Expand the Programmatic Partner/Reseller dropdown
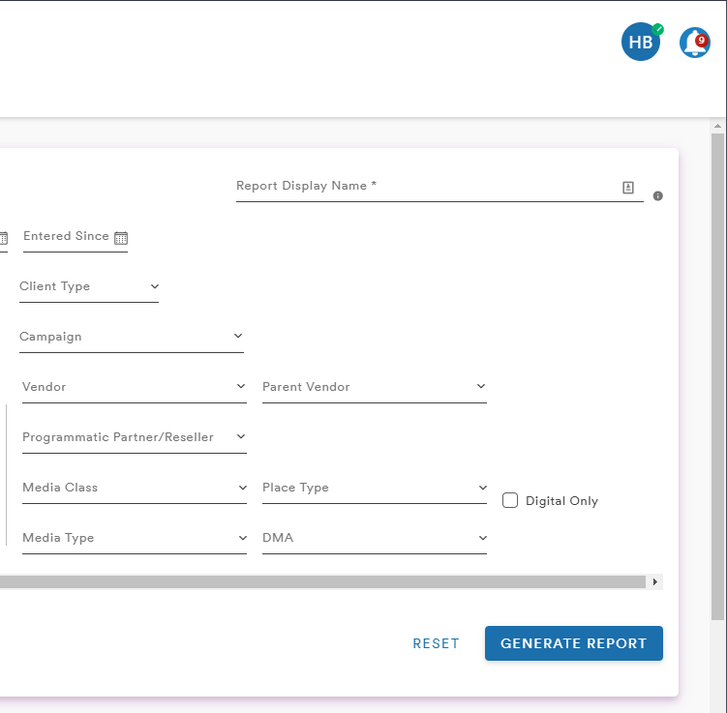Image resolution: width=727 pixels, height=713 pixels. point(134,437)
